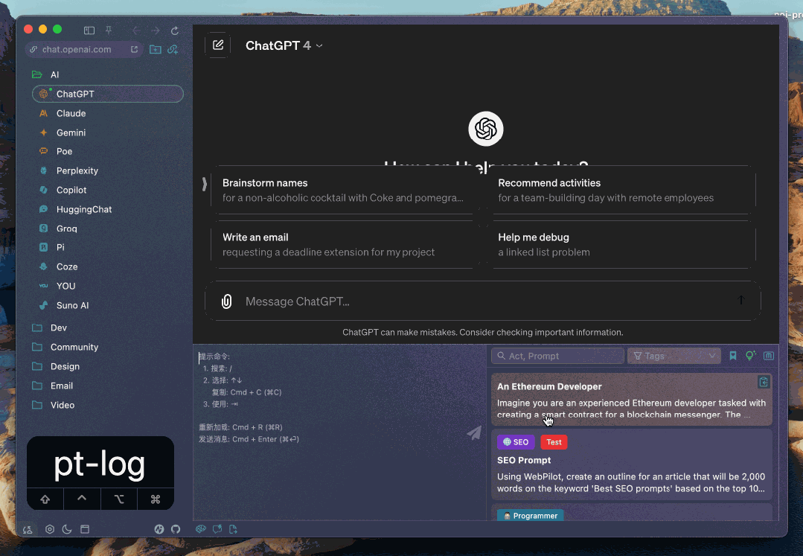The height and width of the screenshot is (556, 803).
Task: Reload the page with the refresh icon
Action: point(175,31)
